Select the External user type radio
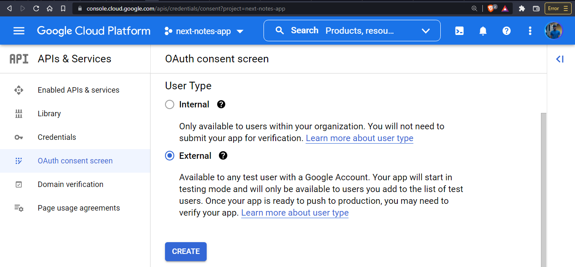The image size is (575, 267). click(170, 156)
